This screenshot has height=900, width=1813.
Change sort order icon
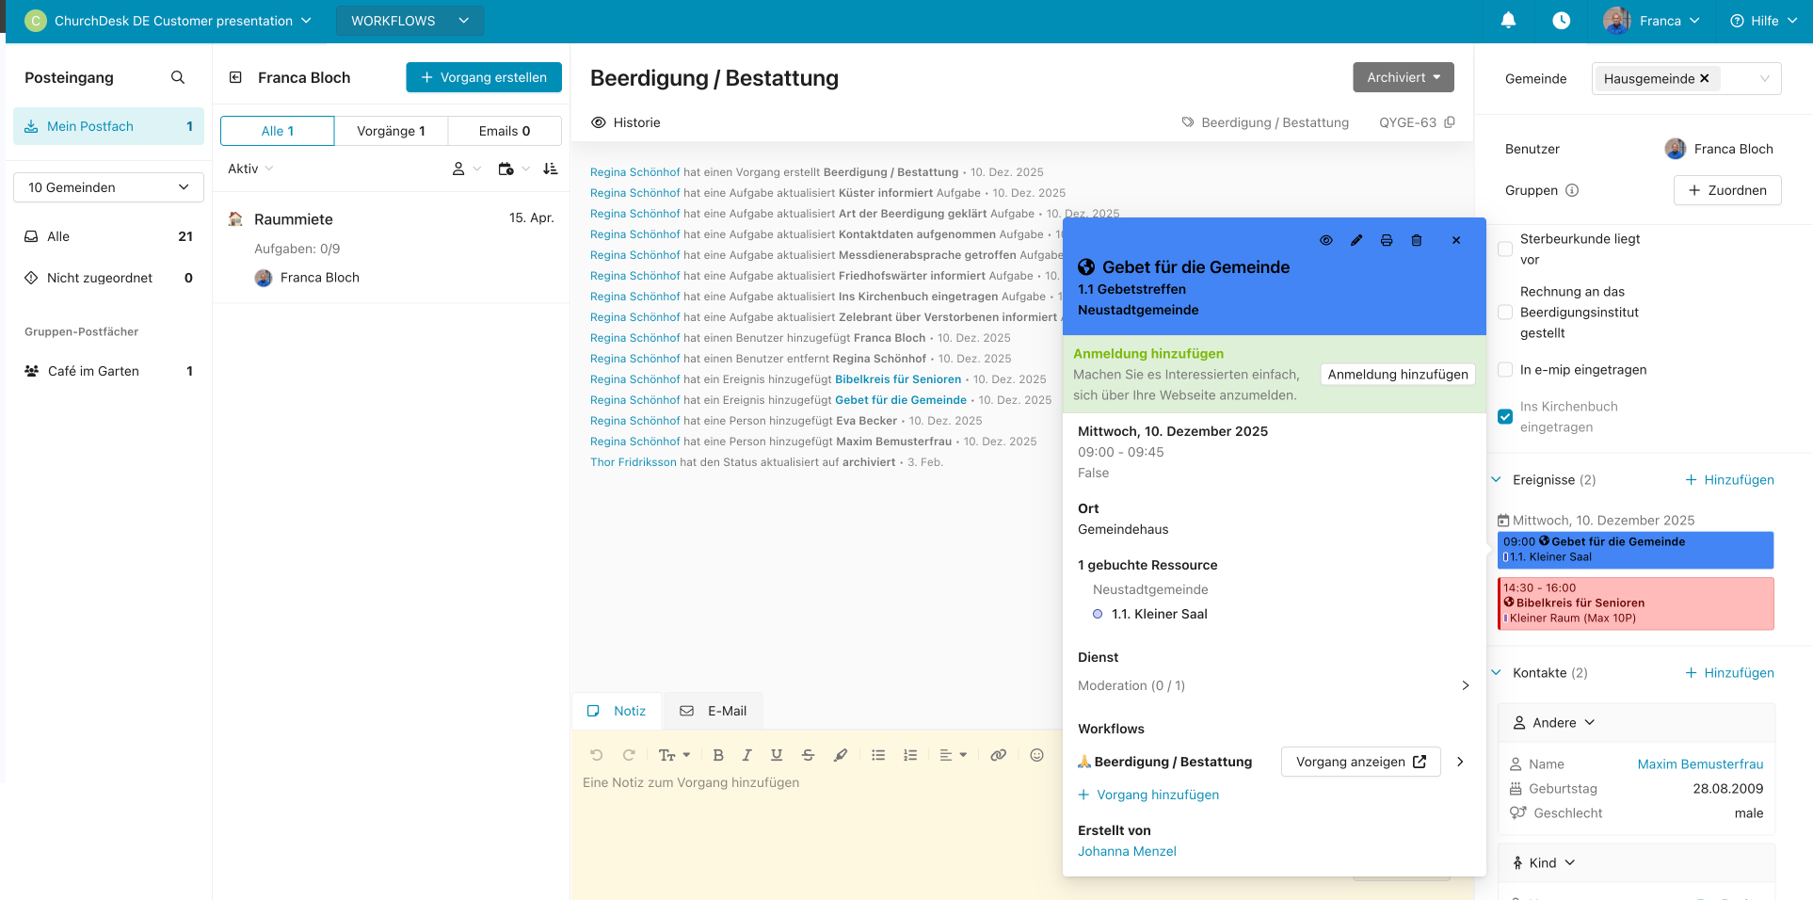pyautogui.click(x=551, y=169)
